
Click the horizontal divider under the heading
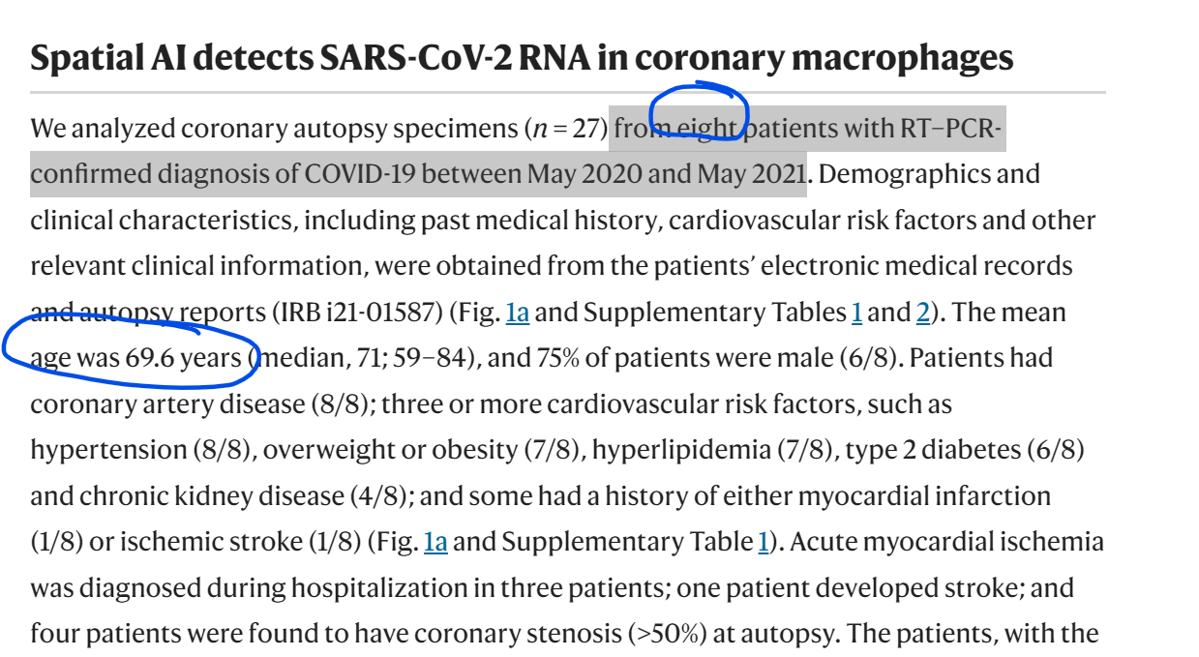pos(567,92)
